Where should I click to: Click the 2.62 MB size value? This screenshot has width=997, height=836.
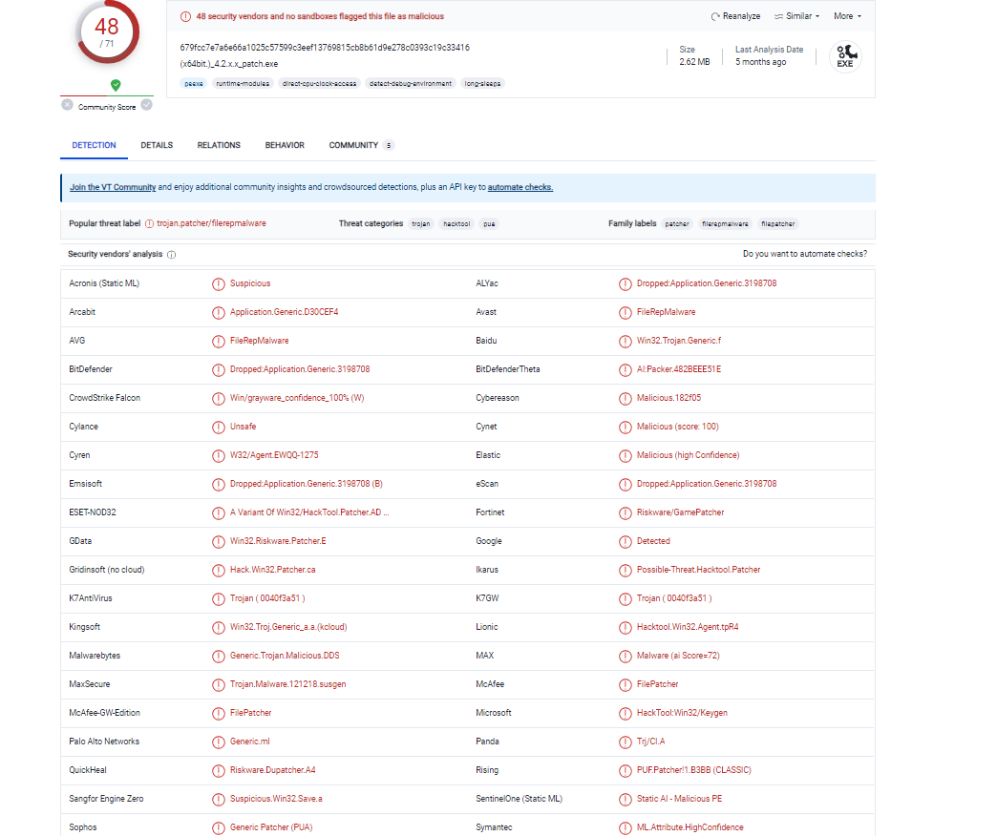click(x=694, y=62)
